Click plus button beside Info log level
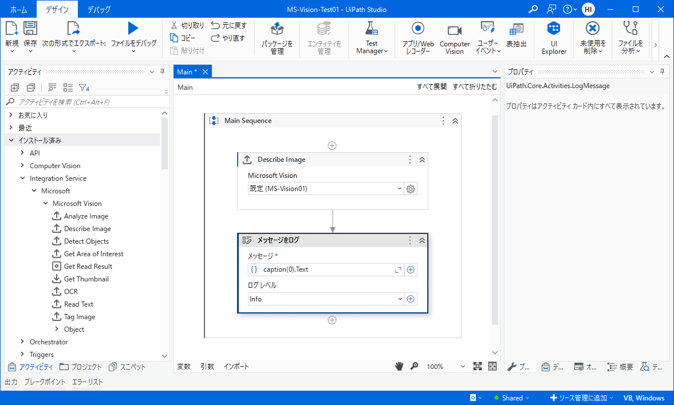The image size is (674, 405). click(x=411, y=299)
